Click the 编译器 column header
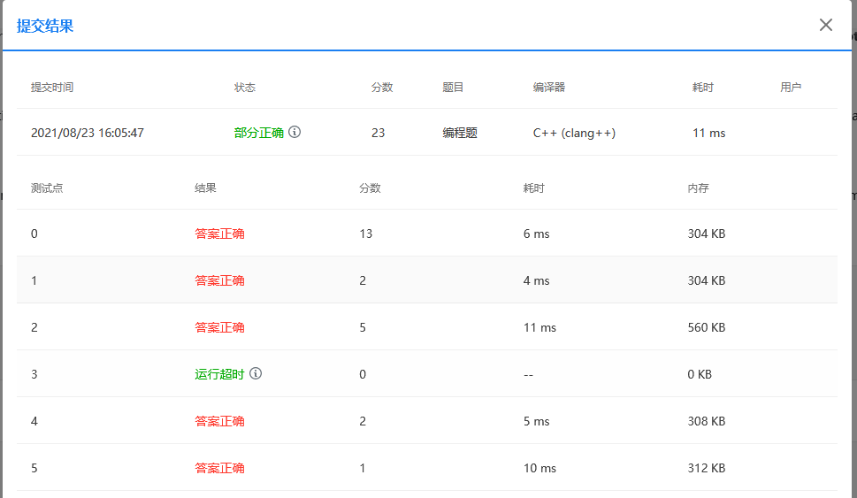Image resolution: width=857 pixels, height=498 pixels. tap(549, 88)
